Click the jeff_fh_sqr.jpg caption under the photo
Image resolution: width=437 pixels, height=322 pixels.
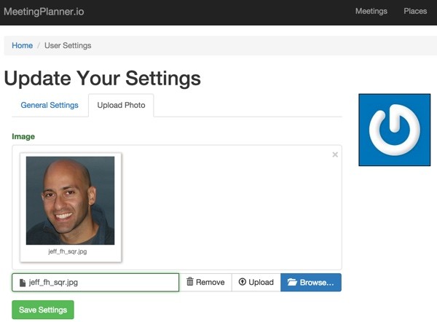coord(68,251)
